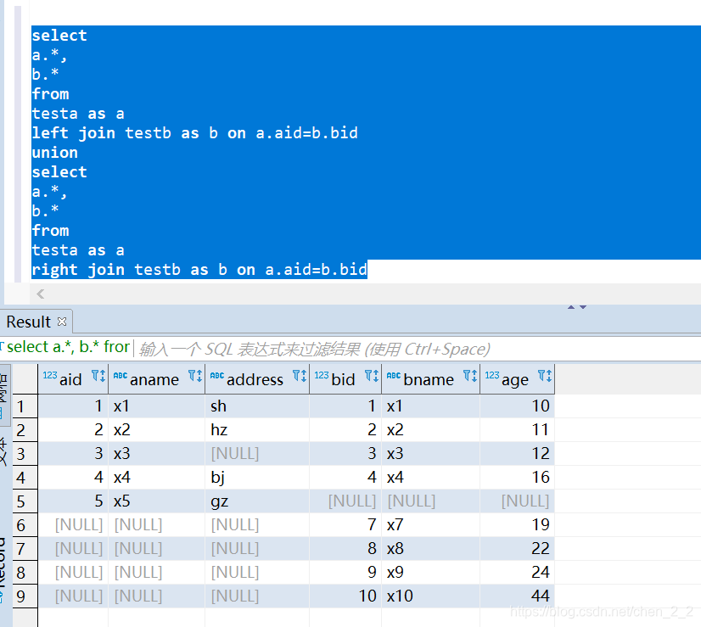Click the address cell 'gz'

point(257,501)
